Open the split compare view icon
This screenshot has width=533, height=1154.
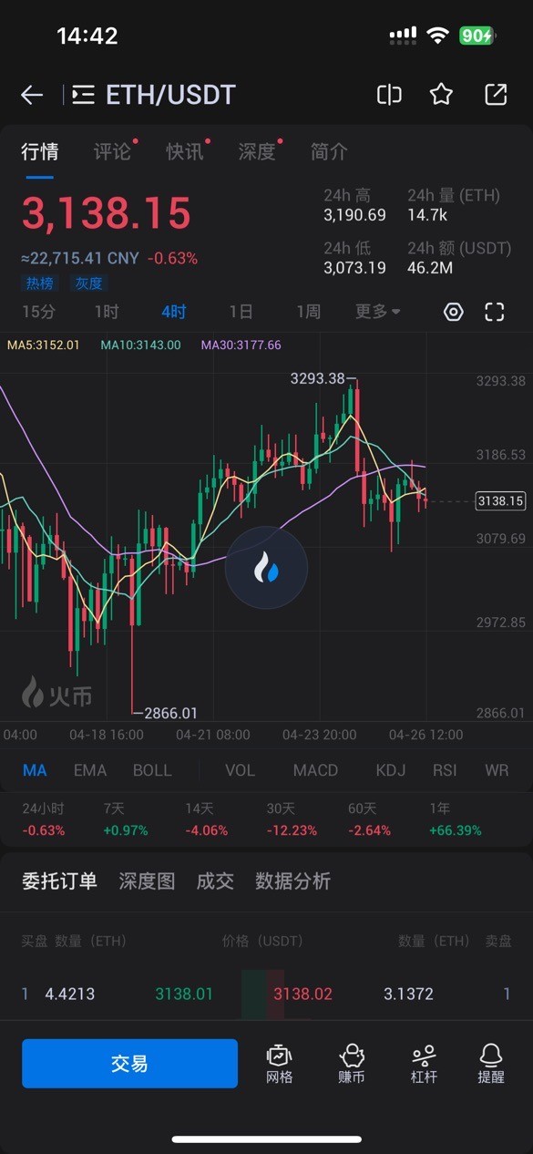coord(389,95)
